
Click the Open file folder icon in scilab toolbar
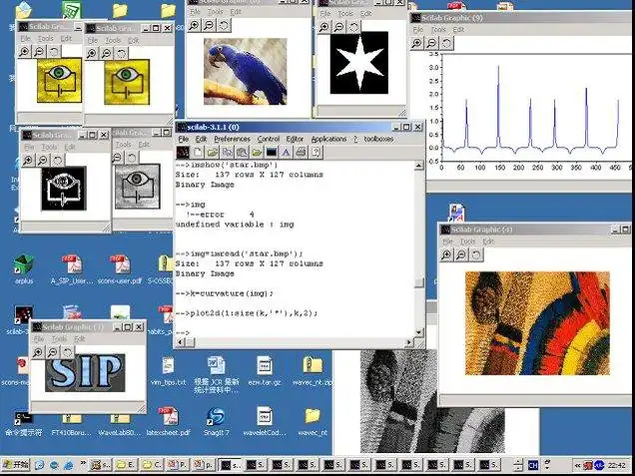click(x=213, y=153)
